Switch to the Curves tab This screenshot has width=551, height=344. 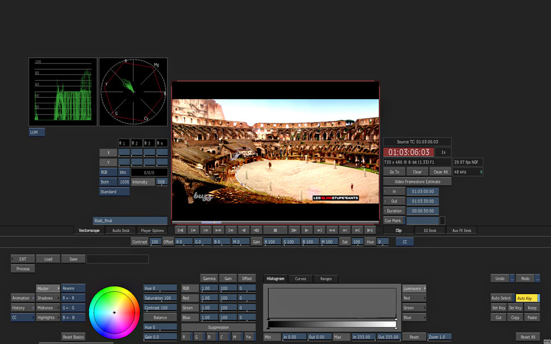(x=300, y=279)
